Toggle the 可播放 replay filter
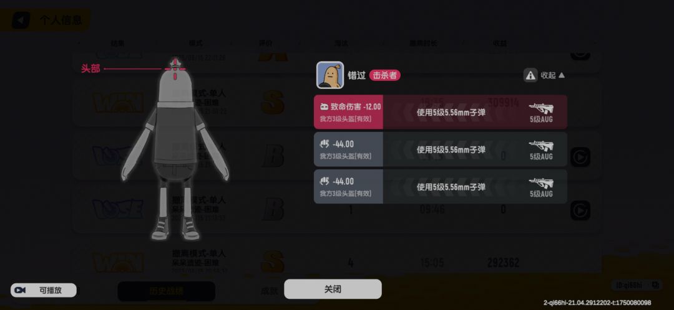 coord(44,290)
